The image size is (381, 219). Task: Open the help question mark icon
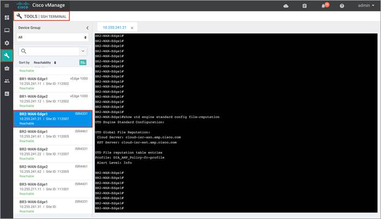coord(342,6)
